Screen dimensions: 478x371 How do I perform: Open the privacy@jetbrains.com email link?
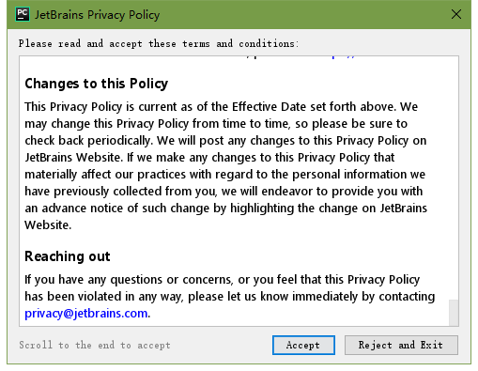[86, 313]
